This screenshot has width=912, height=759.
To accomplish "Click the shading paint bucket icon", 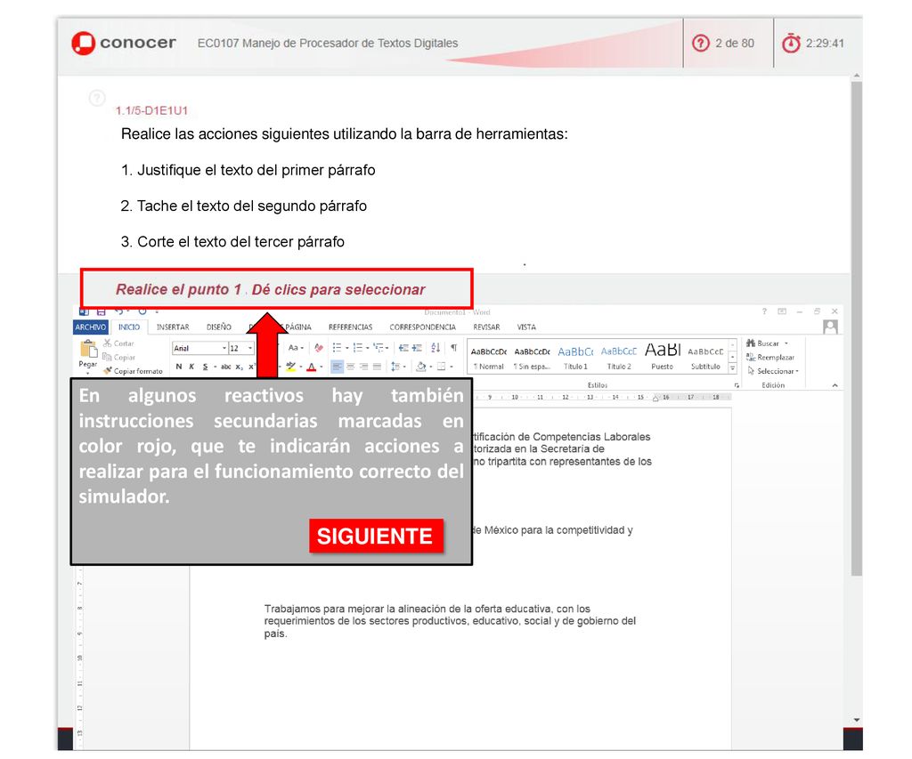I will [421, 367].
